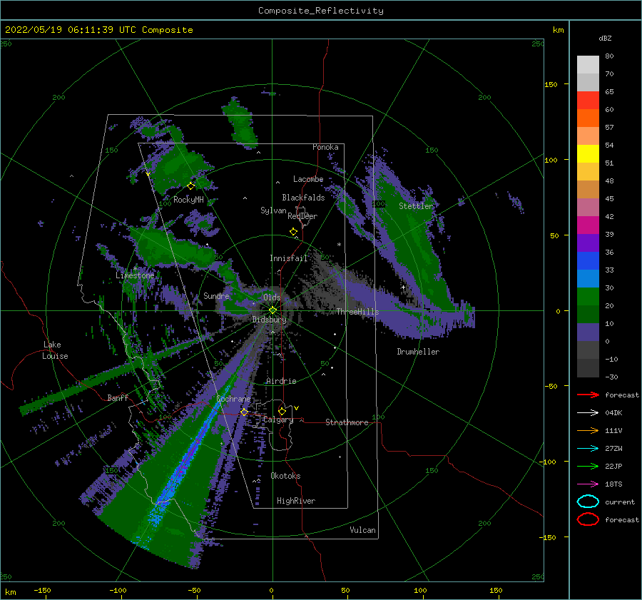
Task: Click the Okotoks town label
Action: click(285, 476)
